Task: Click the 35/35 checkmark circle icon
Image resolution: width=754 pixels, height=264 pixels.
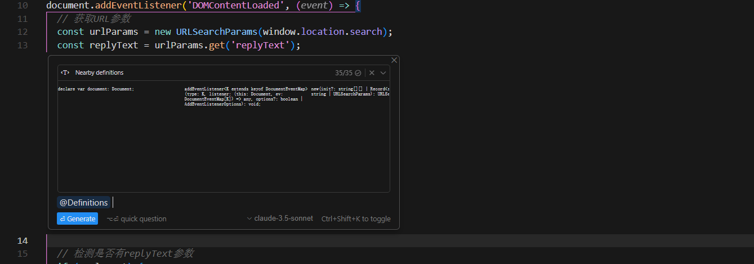Action: 358,73
